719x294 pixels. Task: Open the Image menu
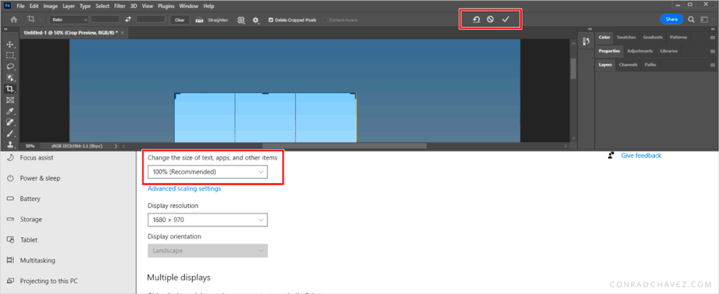click(x=49, y=6)
